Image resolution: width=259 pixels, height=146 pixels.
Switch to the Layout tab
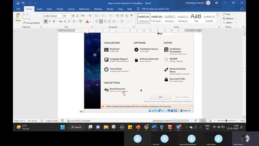(x=71, y=9)
